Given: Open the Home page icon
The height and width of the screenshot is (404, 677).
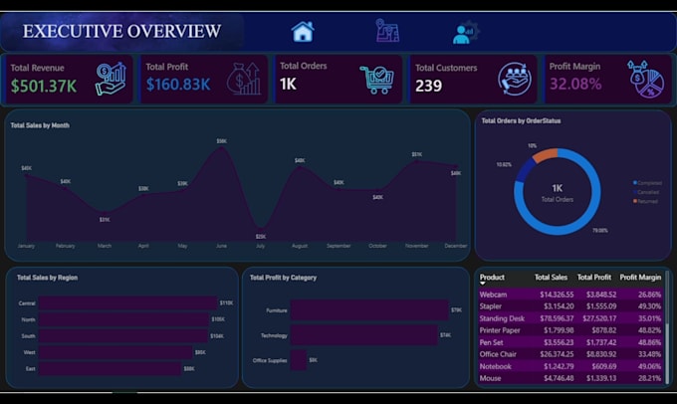Looking at the screenshot, I should (303, 32).
